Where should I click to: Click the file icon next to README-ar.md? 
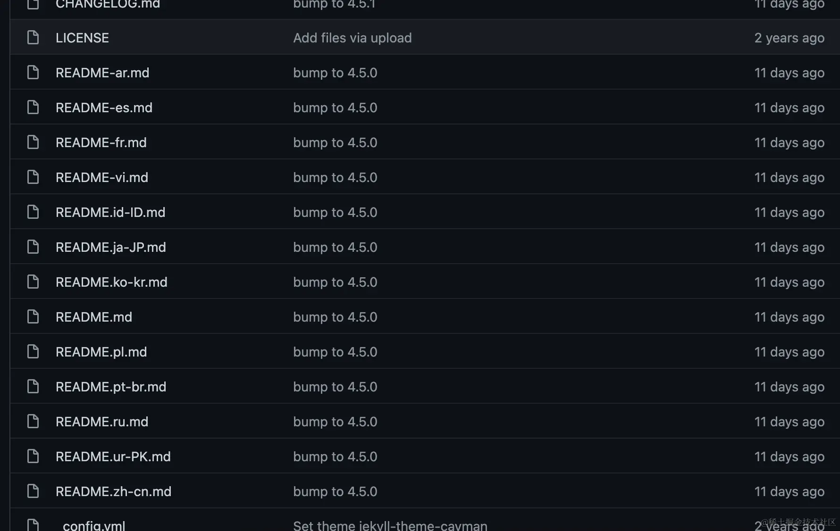[33, 72]
